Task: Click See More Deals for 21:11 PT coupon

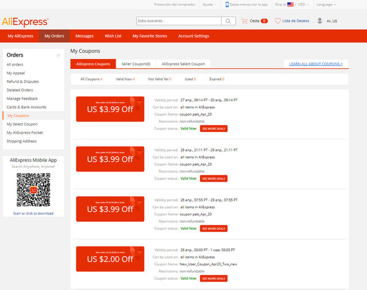Action: click(214, 179)
